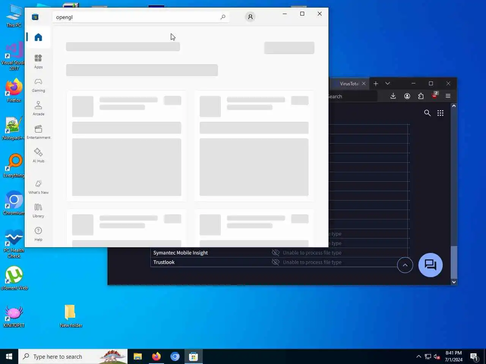
Task: Select the uTorrent Web desktop shortcut
Action: pos(14,278)
